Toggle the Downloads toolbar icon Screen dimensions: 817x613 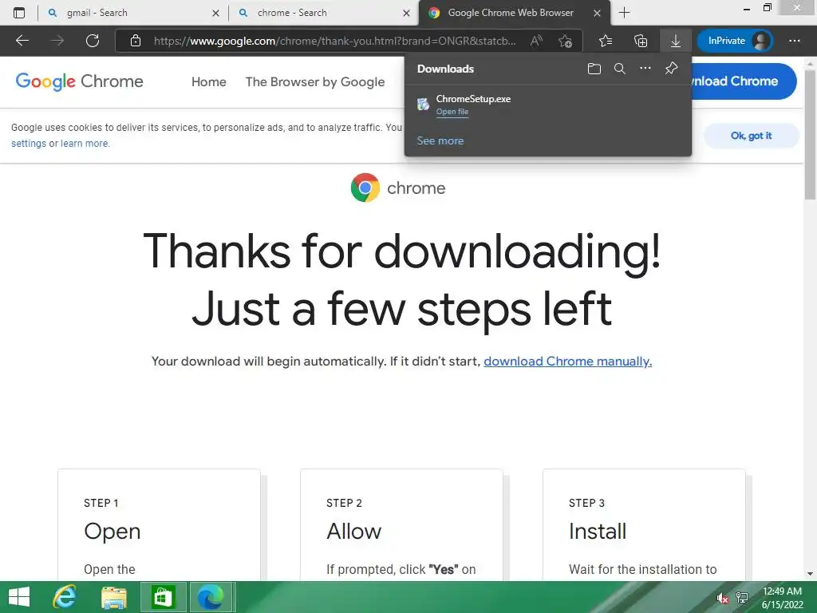(x=675, y=41)
